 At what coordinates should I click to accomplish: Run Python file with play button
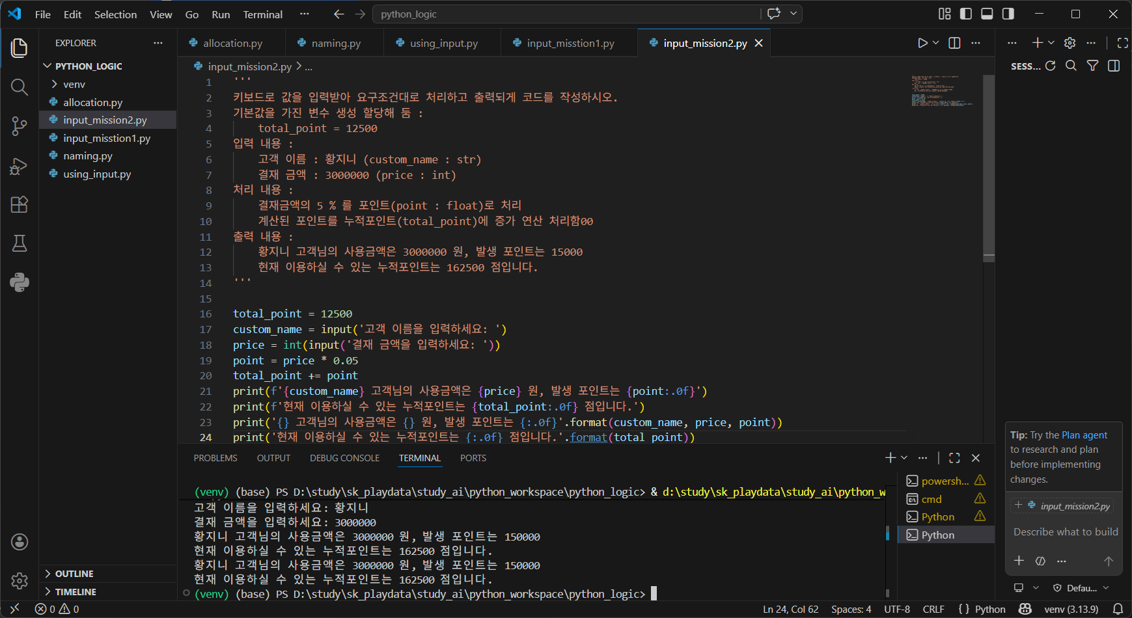coord(922,43)
